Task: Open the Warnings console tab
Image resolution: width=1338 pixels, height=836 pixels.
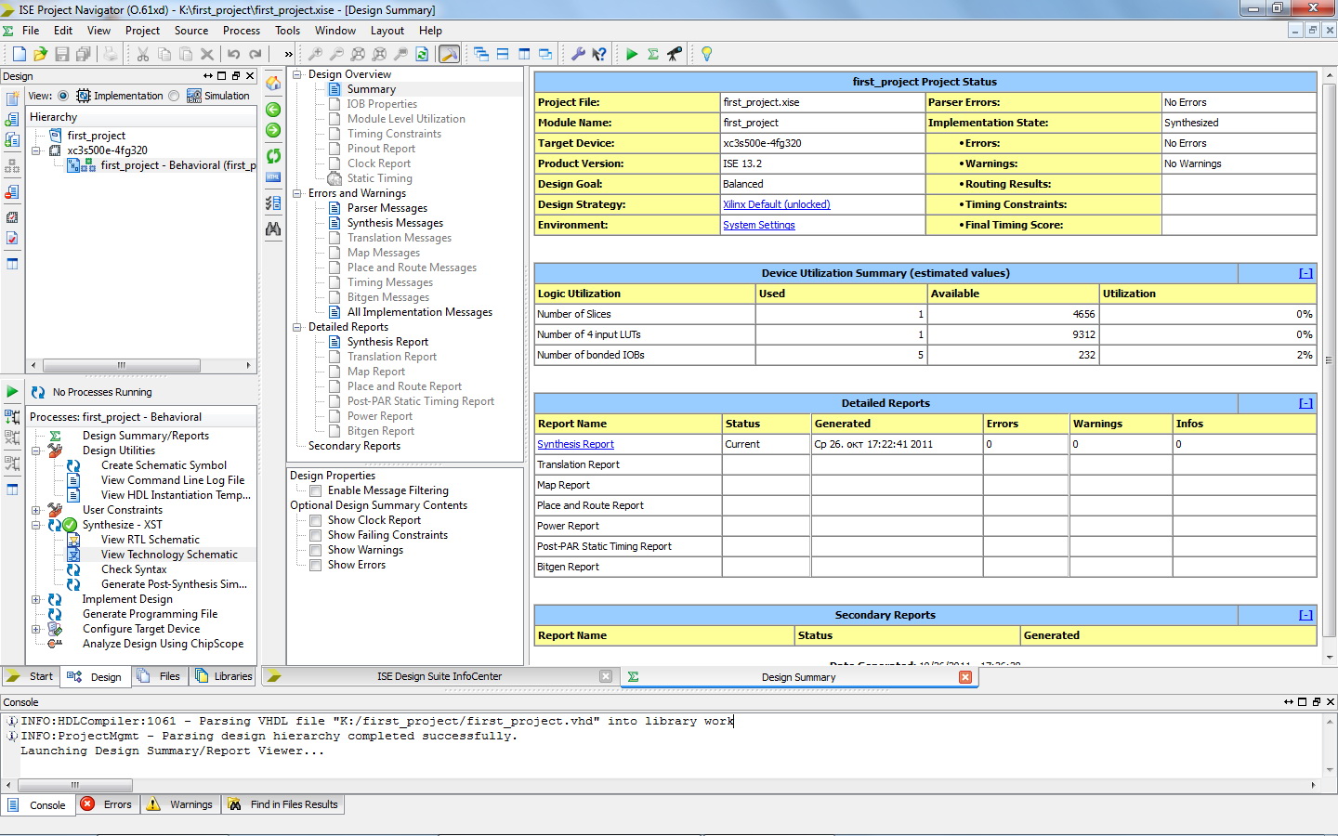Action: point(180,804)
